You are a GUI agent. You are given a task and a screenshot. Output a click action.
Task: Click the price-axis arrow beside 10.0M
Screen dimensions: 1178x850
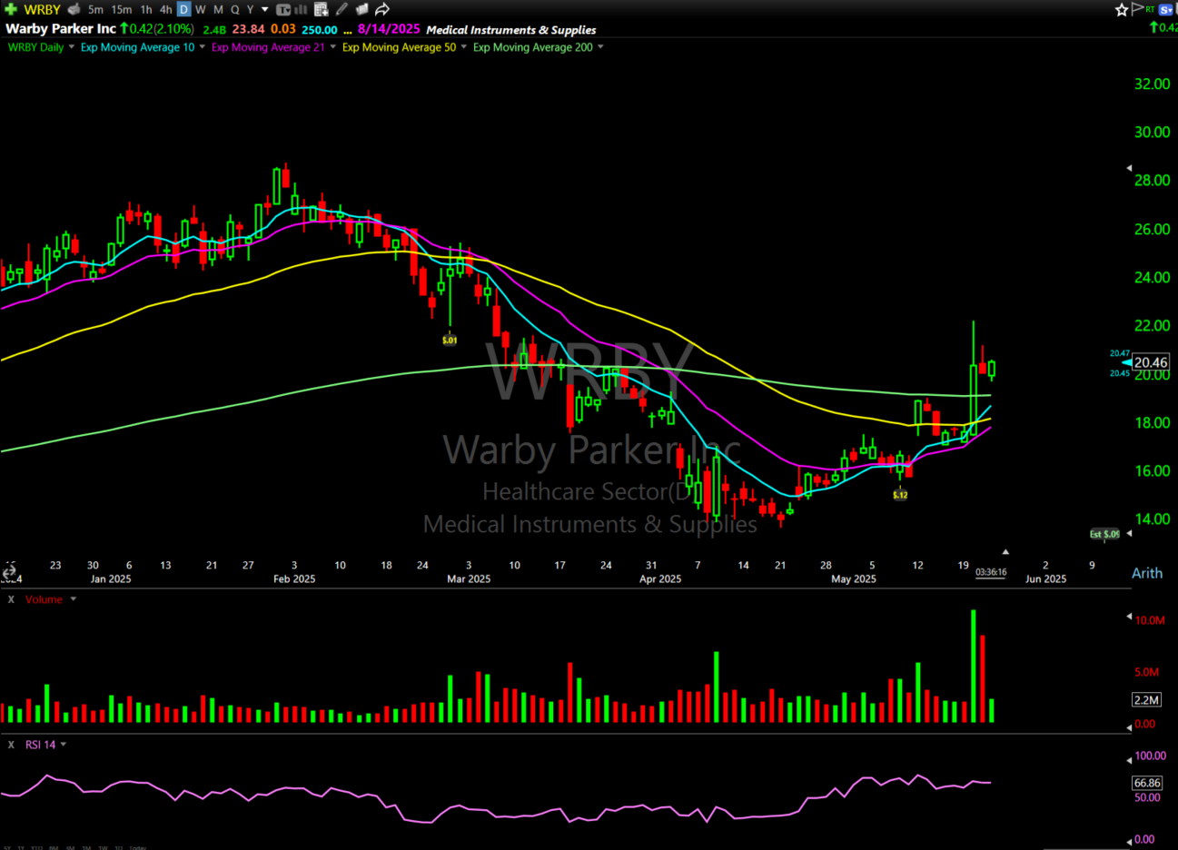click(1129, 618)
